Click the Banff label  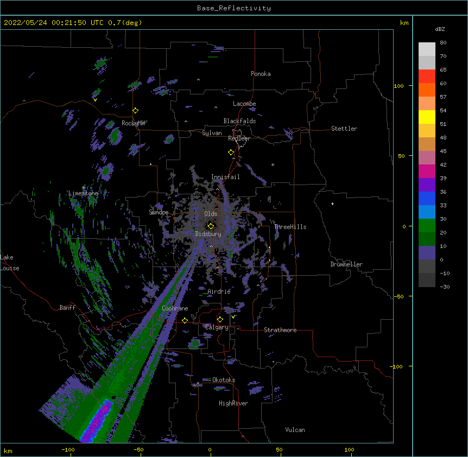[67, 308]
